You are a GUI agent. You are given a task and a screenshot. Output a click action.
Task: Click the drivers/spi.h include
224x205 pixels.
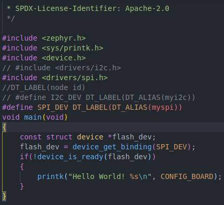click(55, 78)
